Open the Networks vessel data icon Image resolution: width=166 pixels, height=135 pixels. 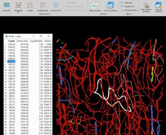(x=7, y=7)
